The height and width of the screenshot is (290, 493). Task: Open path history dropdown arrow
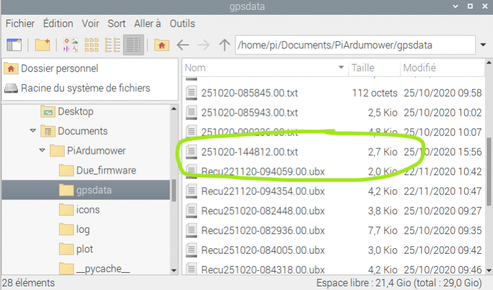click(483, 45)
